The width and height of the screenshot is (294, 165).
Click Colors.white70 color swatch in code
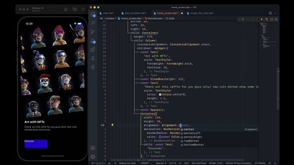tap(160, 94)
